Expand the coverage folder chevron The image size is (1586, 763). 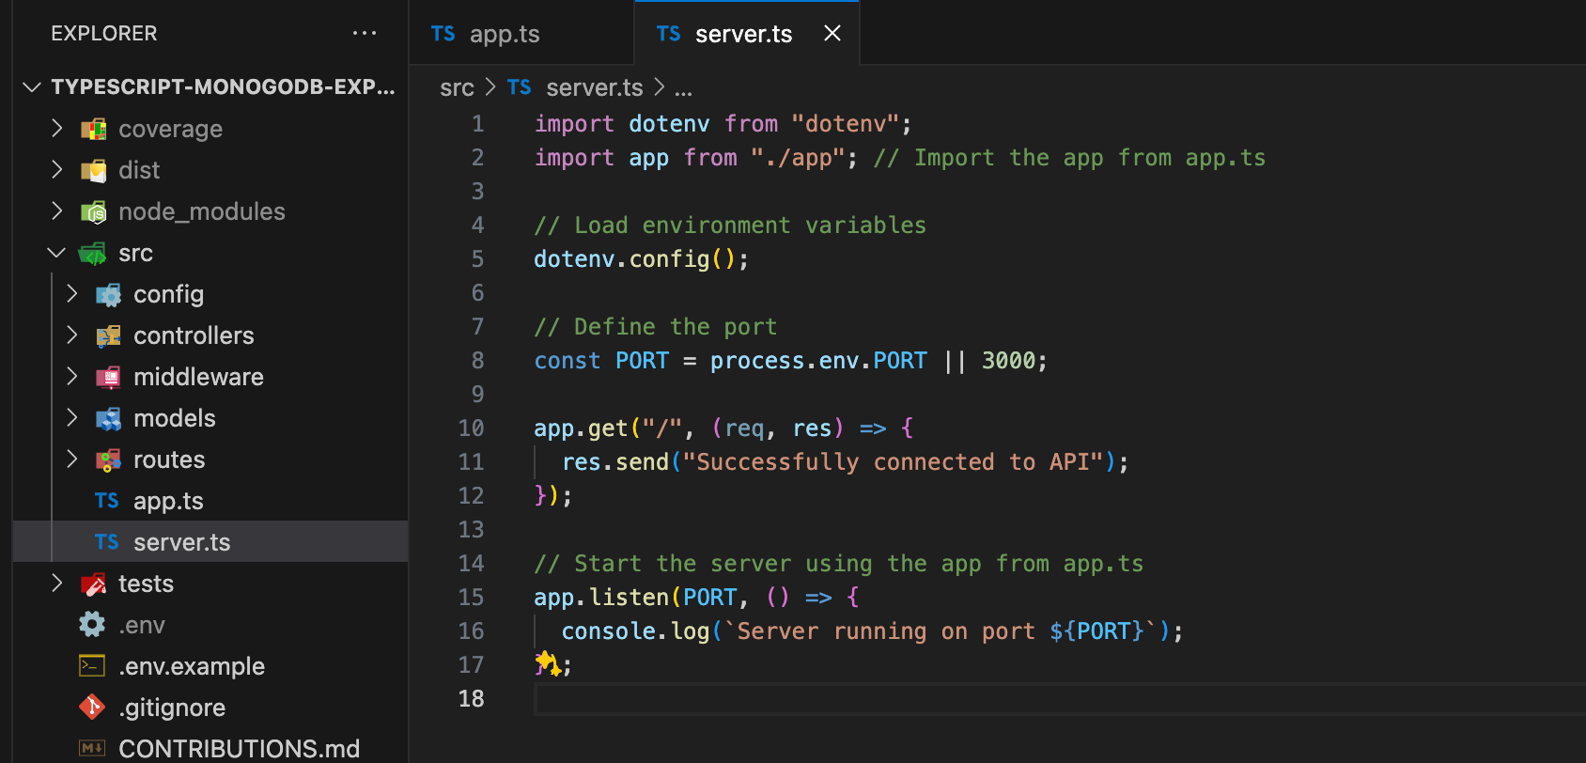click(57, 129)
